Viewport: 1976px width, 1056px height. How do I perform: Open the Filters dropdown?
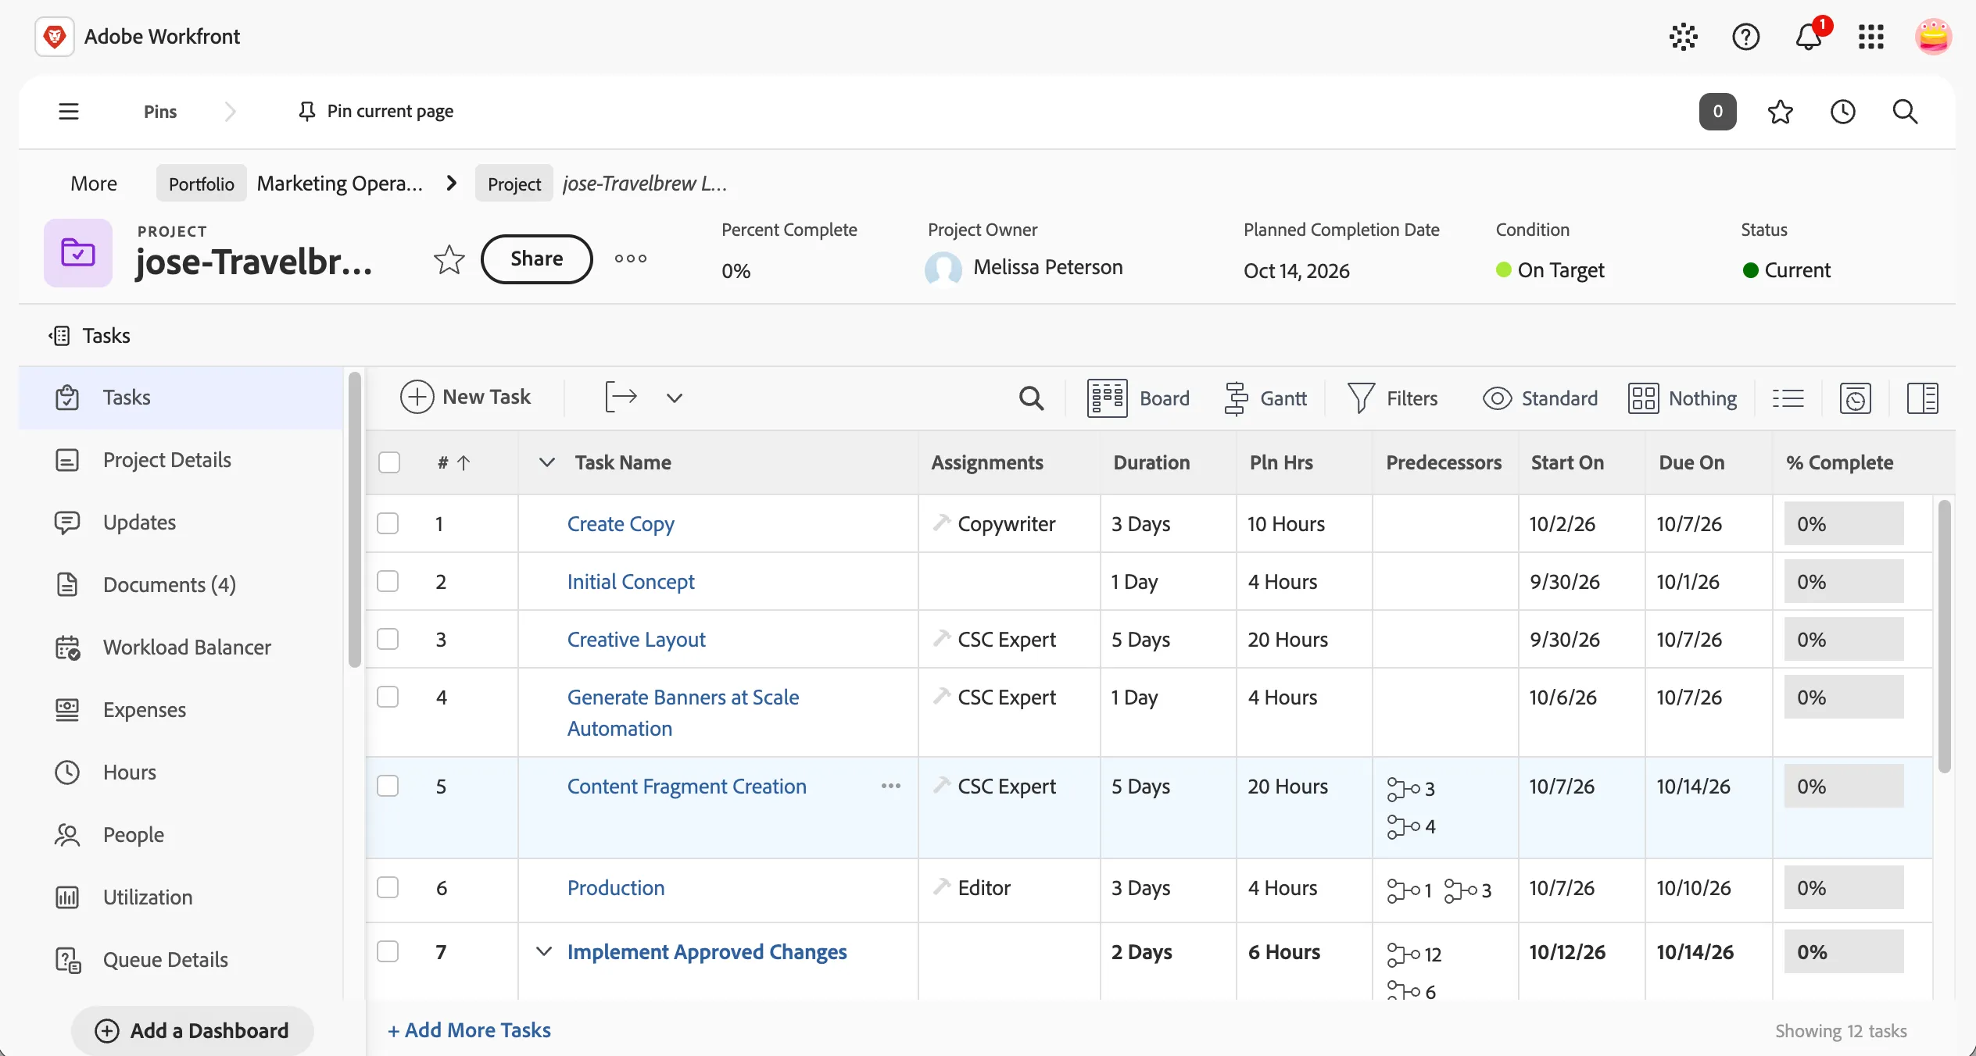(x=1393, y=398)
